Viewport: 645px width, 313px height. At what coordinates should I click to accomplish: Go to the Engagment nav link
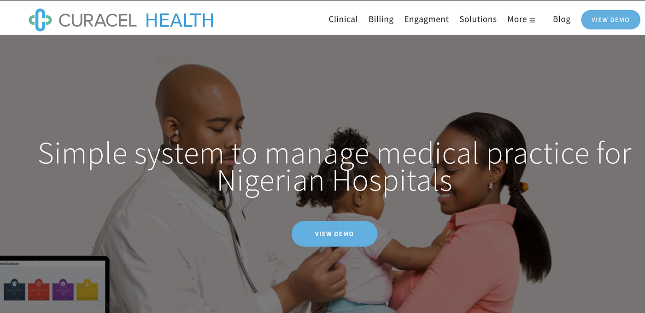427,19
